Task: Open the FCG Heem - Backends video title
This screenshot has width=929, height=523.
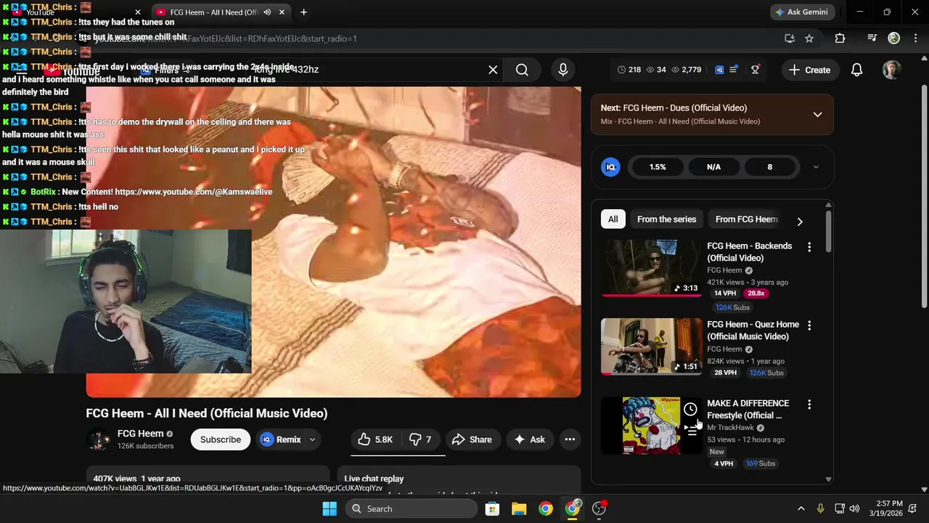Action: (750, 252)
